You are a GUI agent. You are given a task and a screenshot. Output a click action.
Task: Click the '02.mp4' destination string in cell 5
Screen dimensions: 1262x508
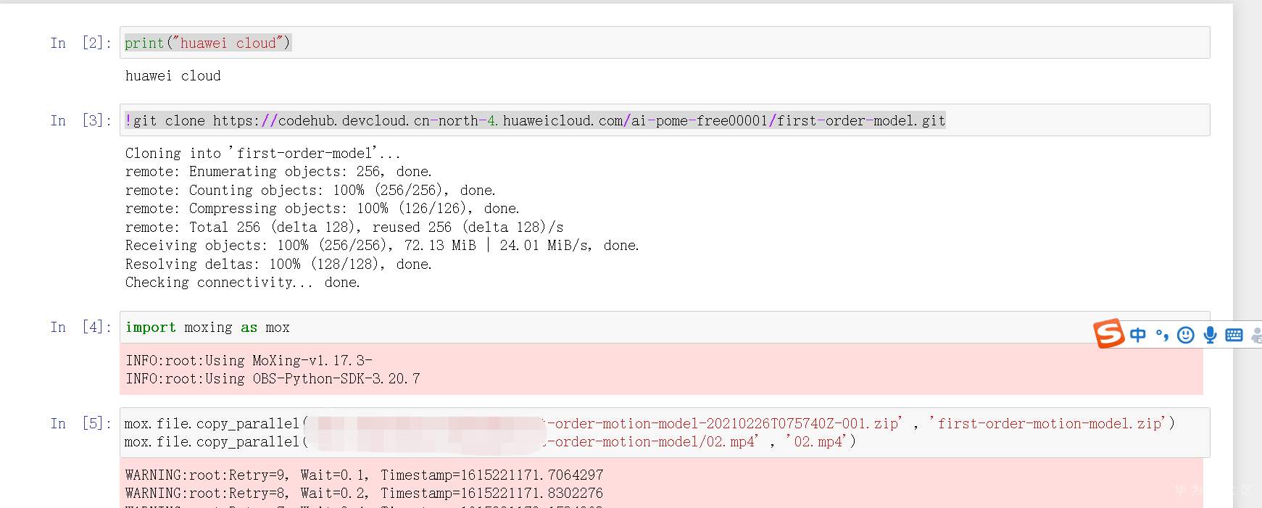pyautogui.click(x=817, y=442)
